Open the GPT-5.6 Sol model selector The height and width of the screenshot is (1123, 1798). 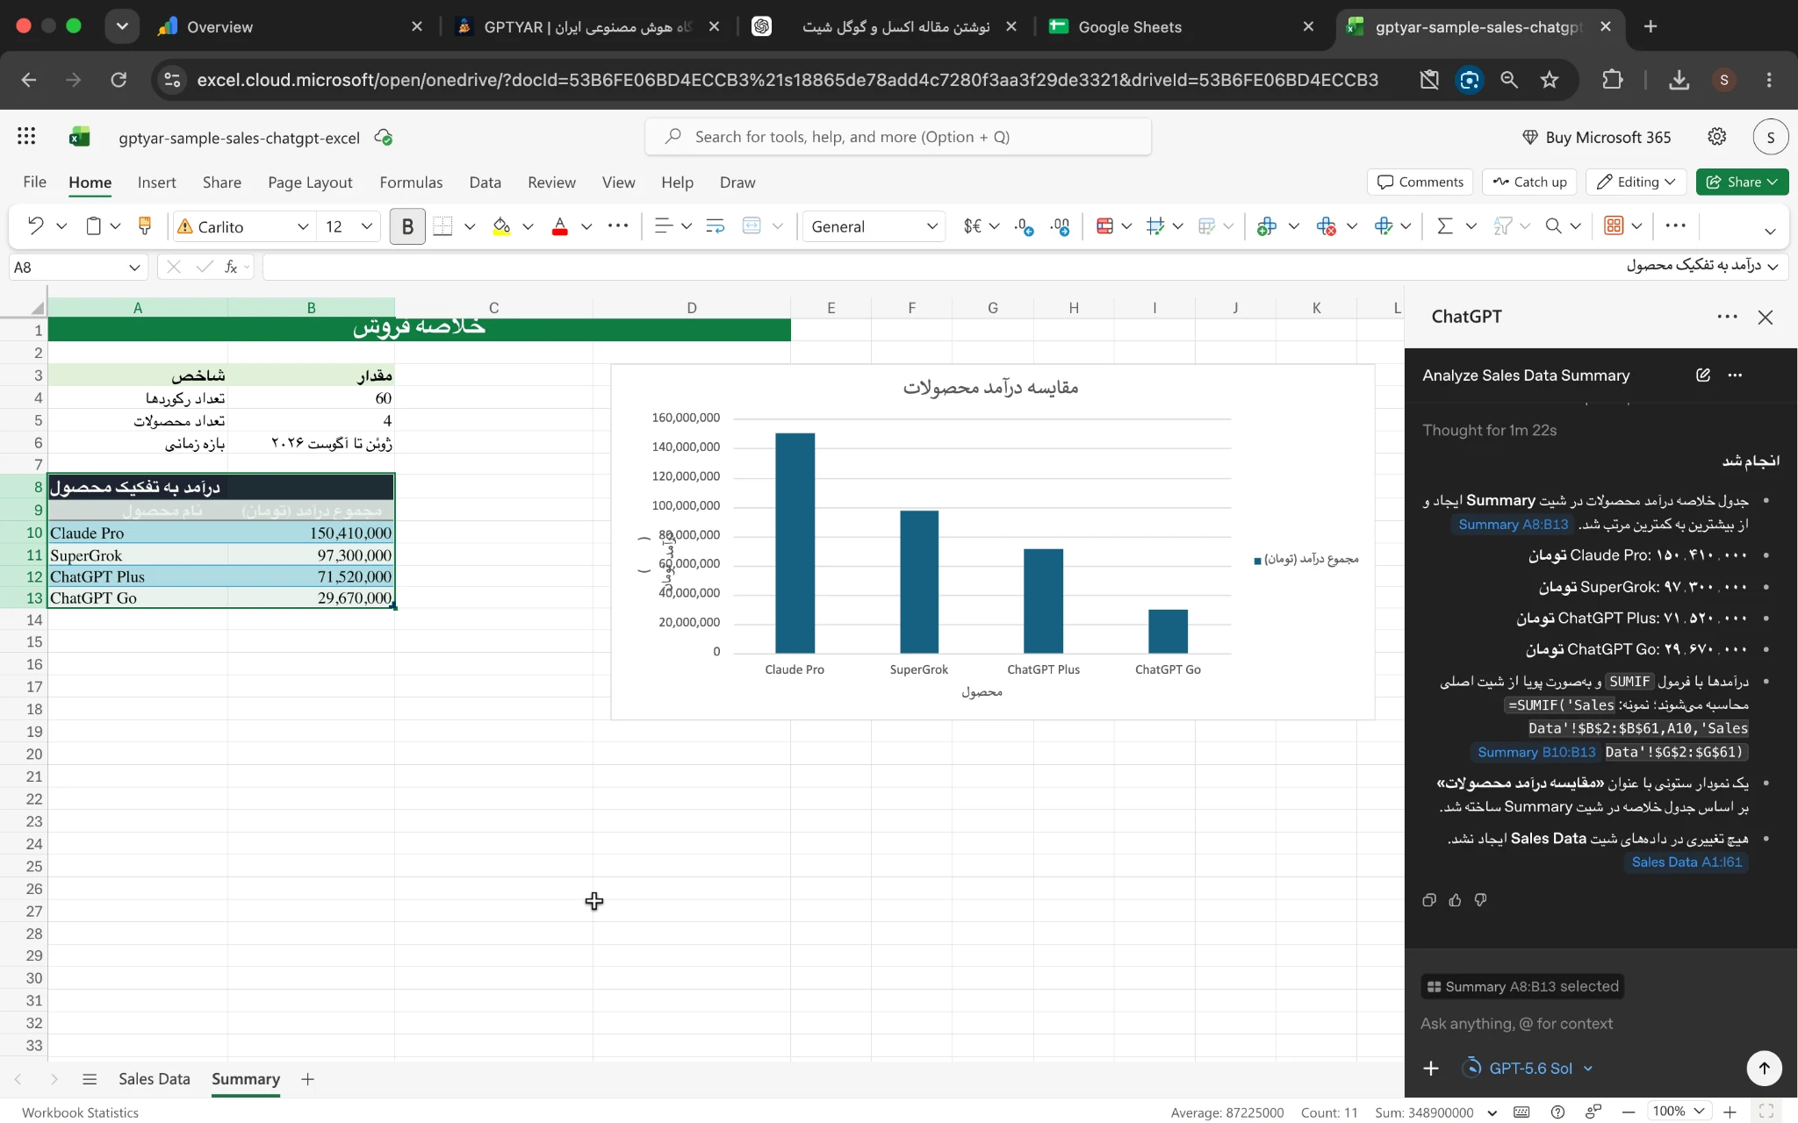[x=1528, y=1068]
